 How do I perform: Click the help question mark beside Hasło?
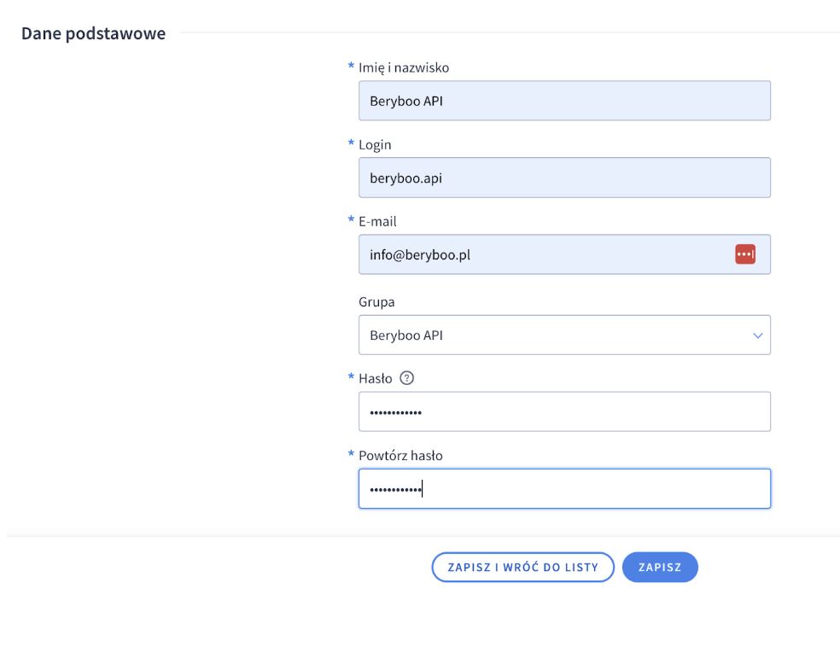pos(406,378)
